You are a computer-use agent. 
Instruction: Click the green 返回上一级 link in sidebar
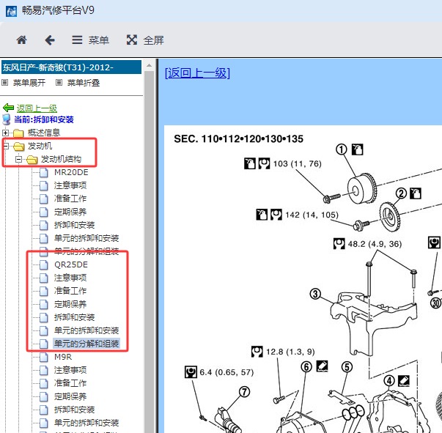tap(37, 108)
